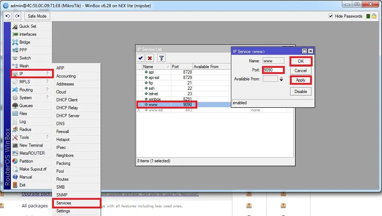
Task: Expand the IP submenu arrow
Action: pyautogui.click(x=48, y=73)
